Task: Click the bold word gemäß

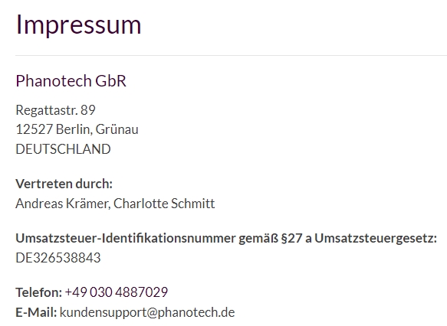Action: [x=258, y=239]
